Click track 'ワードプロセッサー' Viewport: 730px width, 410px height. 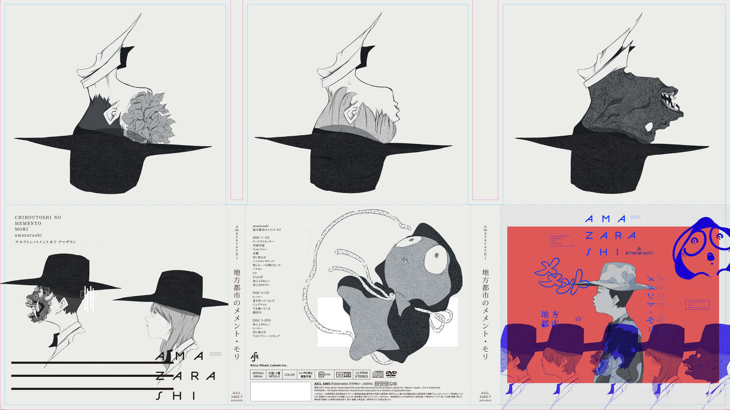(x=263, y=242)
